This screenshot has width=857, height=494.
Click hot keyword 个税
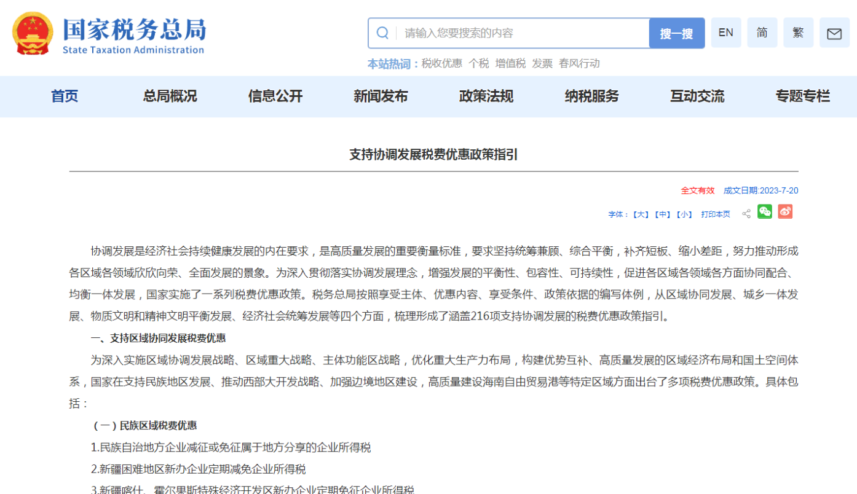[479, 63]
